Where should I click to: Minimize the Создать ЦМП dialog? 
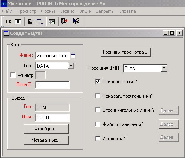(x=165, y=33)
